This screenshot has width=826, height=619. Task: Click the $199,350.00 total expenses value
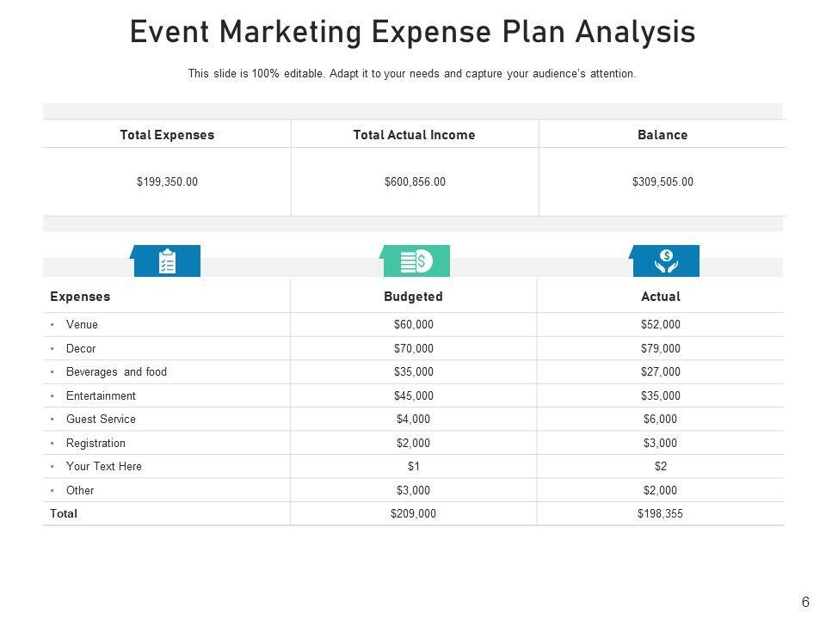click(167, 181)
